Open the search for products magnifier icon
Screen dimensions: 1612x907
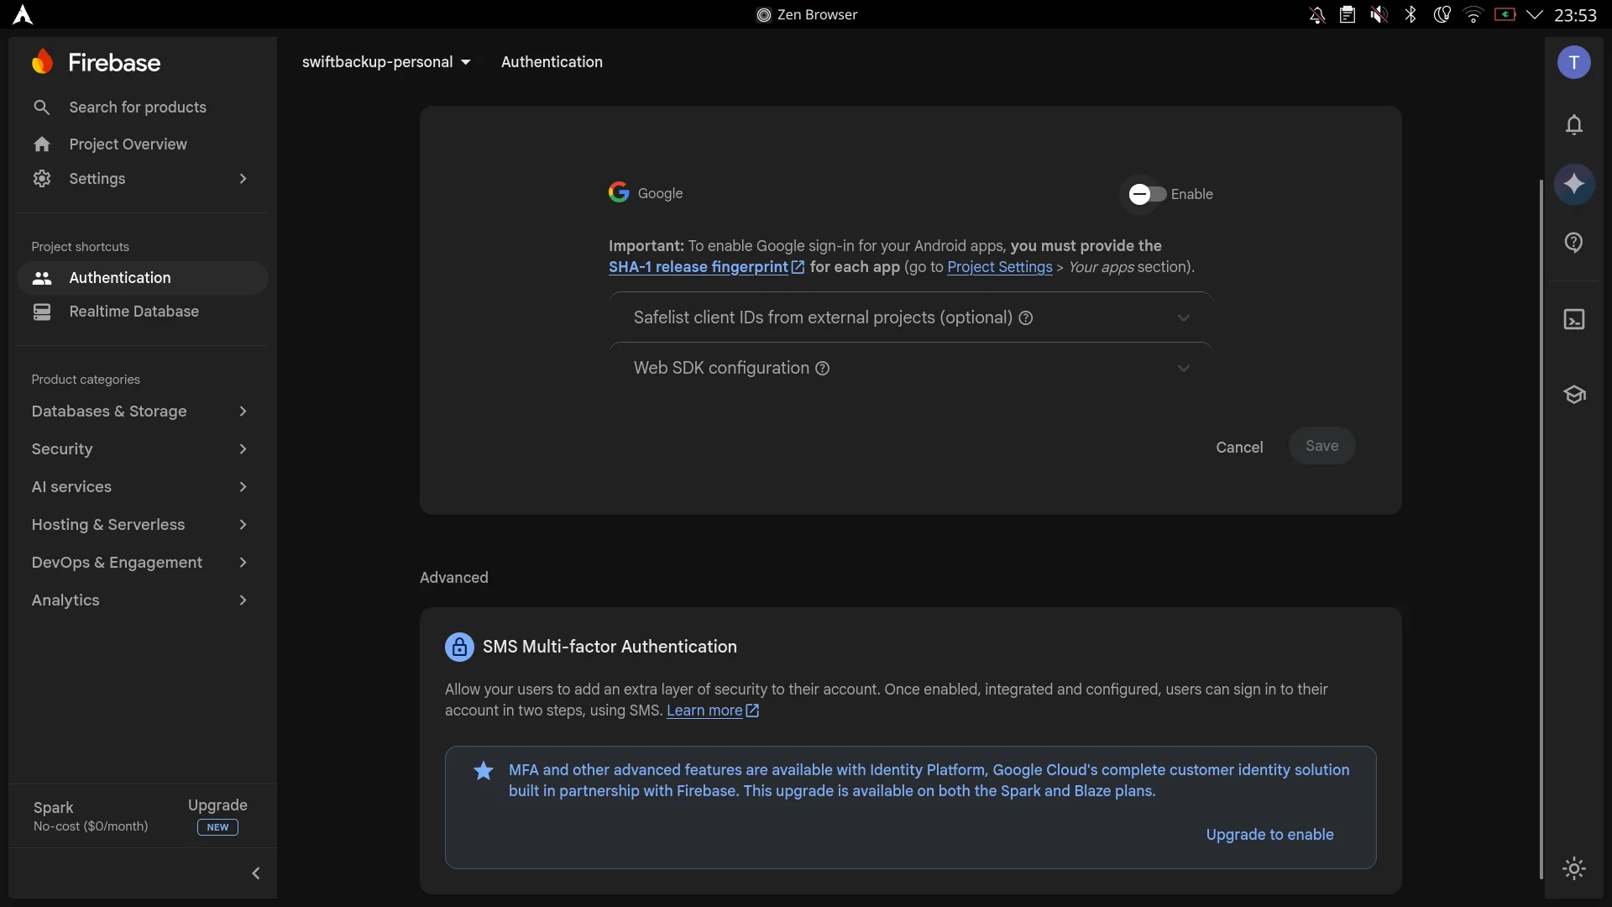(x=41, y=107)
